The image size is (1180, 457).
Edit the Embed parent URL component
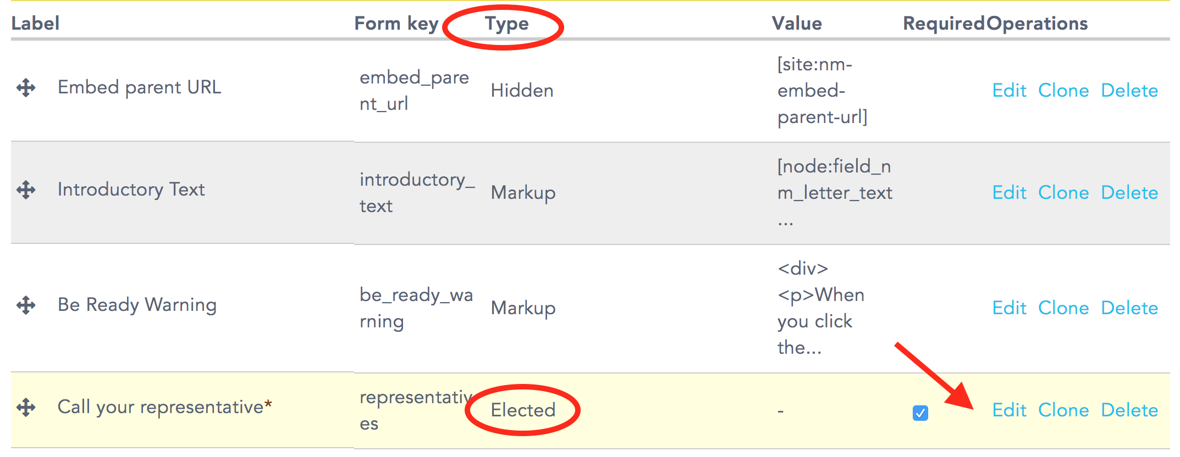tap(1009, 91)
